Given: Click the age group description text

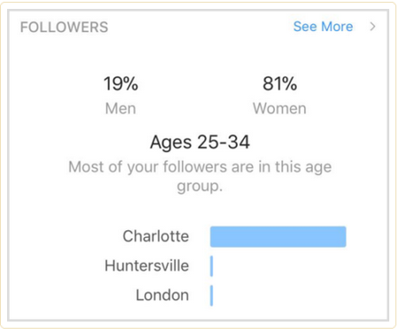Looking at the screenshot, I should click(199, 176).
